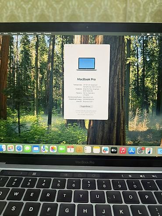Open Photos from the Dock
Viewport: 162px width, 216px height.
coord(53,149)
